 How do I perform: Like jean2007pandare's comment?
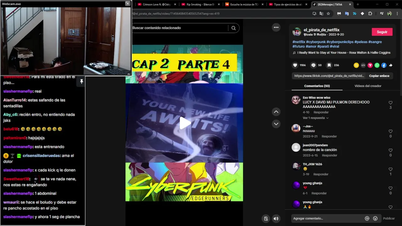[x=390, y=150]
